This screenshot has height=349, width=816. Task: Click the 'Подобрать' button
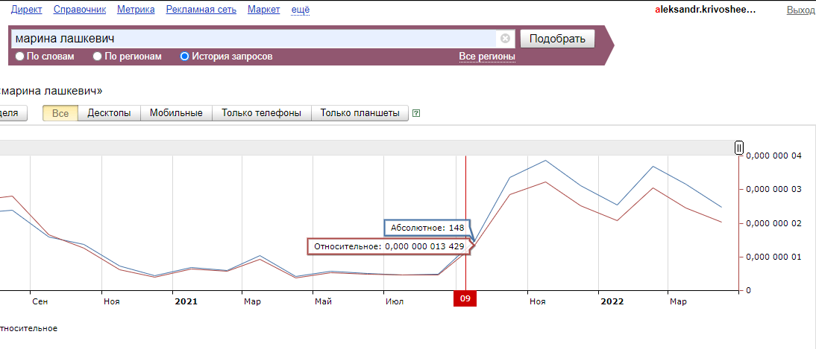coord(557,39)
